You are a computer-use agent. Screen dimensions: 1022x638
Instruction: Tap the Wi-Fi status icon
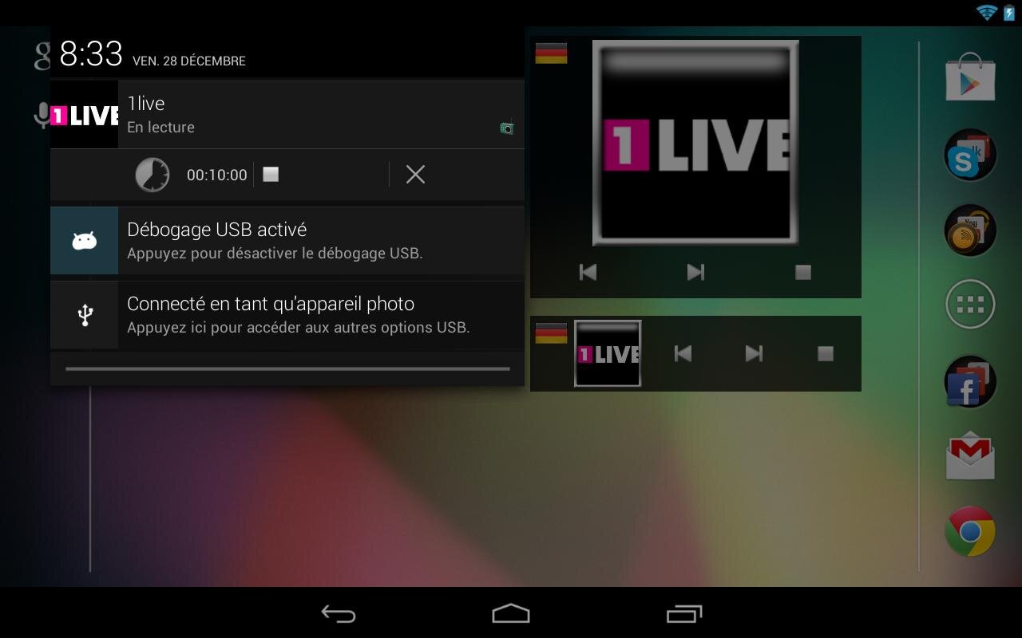coord(987,13)
